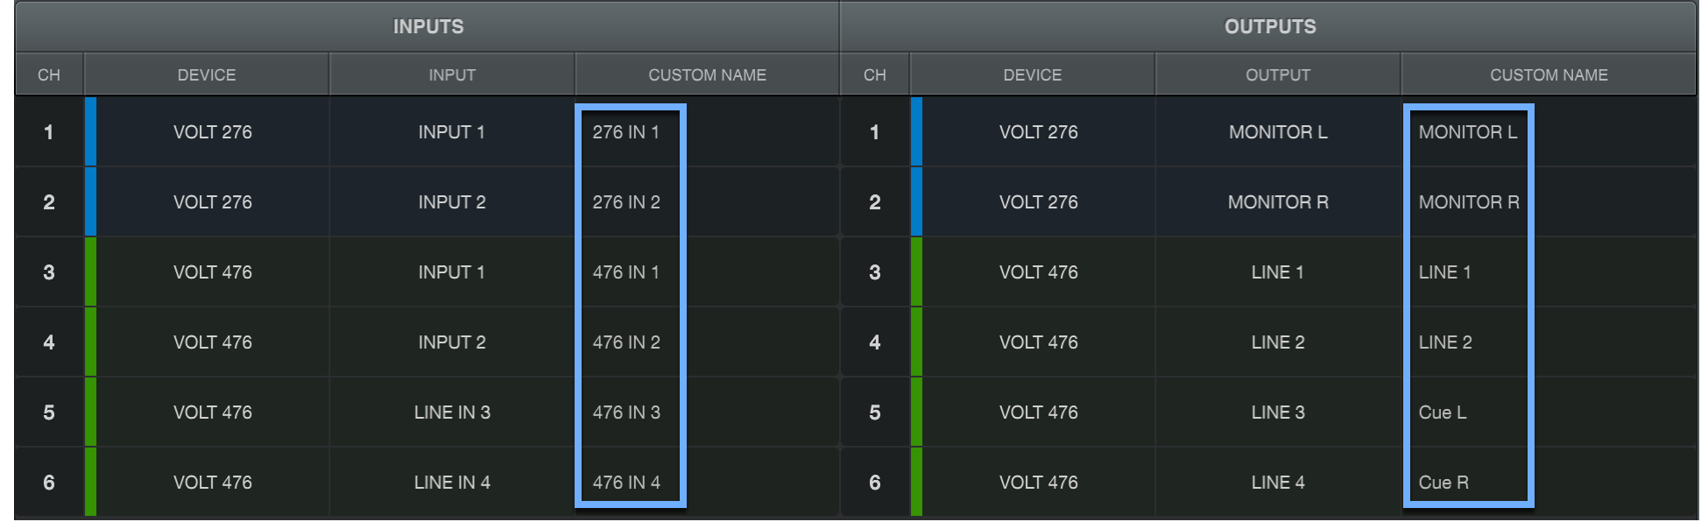Image resolution: width=1701 pixels, height=529 pixels.
Task: Click the inputs DEVICE column header
Action: (x=207, y=74)
